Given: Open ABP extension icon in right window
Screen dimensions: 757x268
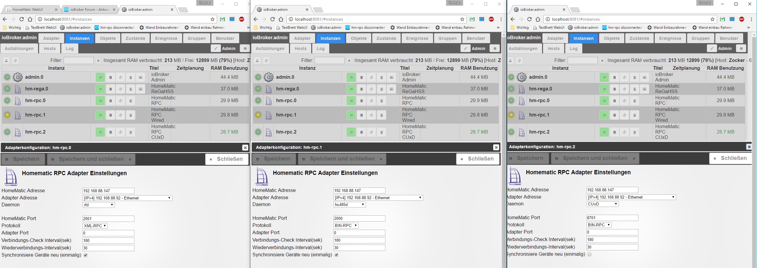Looking at the screenshot, I should tap(742, 19).
